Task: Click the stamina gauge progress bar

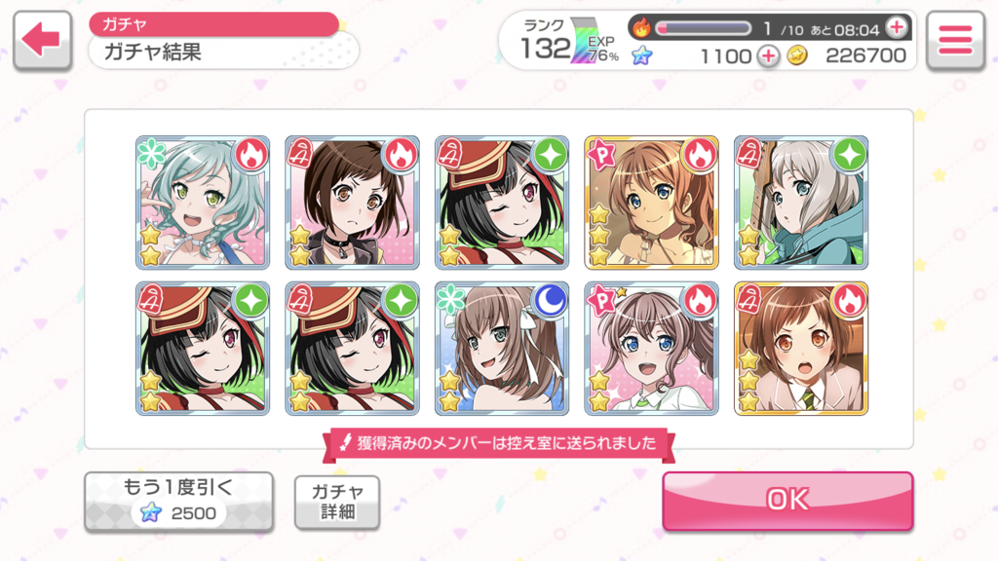Action: pos(704,28)
